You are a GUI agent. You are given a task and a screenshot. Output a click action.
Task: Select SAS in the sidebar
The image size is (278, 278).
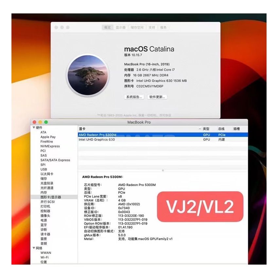coord(43,155)
